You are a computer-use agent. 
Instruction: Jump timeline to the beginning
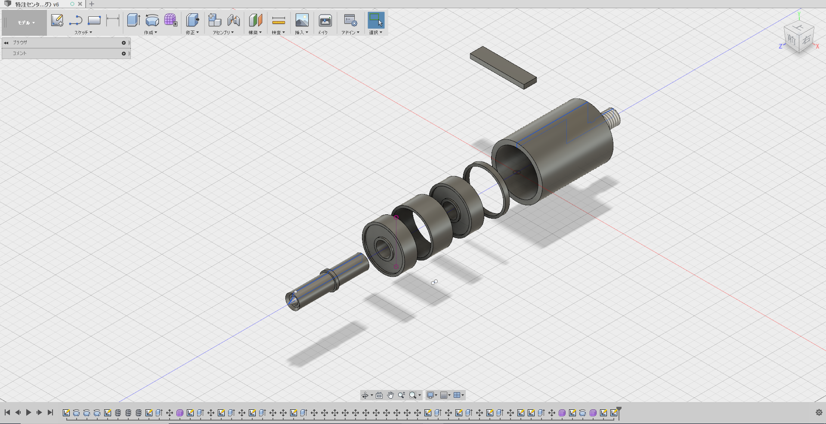(7, 412)
